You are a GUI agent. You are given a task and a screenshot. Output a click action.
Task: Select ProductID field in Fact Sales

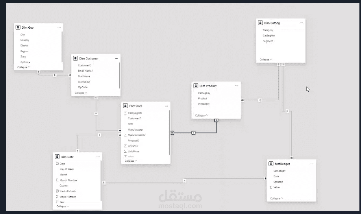pos(133,140)
